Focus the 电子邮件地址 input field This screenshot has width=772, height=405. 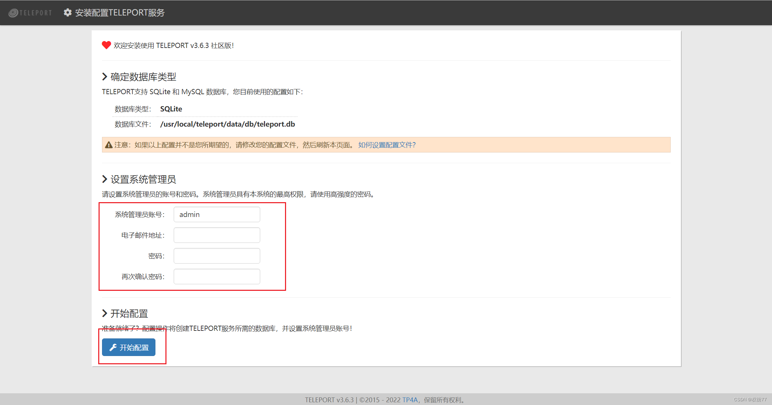point(217,235)
